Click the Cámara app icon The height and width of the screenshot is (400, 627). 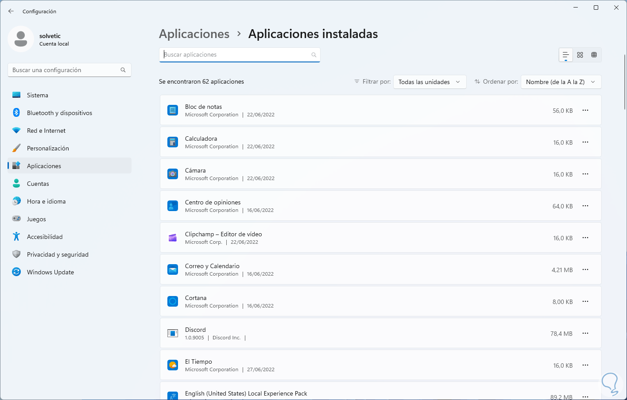point(173,174)
